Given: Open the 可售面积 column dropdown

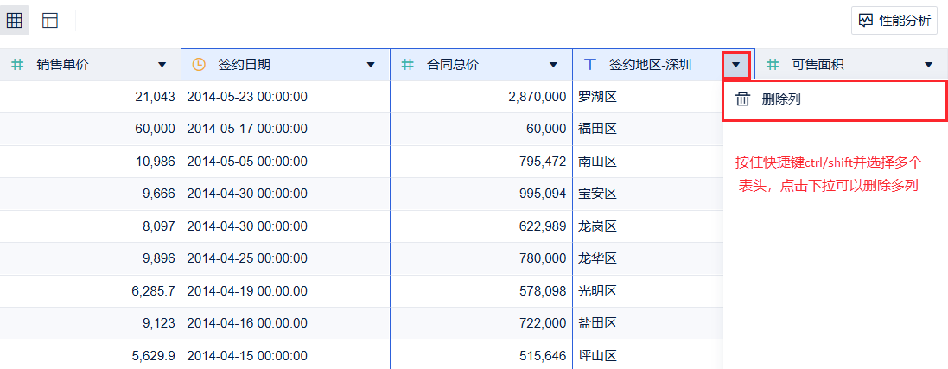Looking at the screenshot, I should [x=928, y=65].
